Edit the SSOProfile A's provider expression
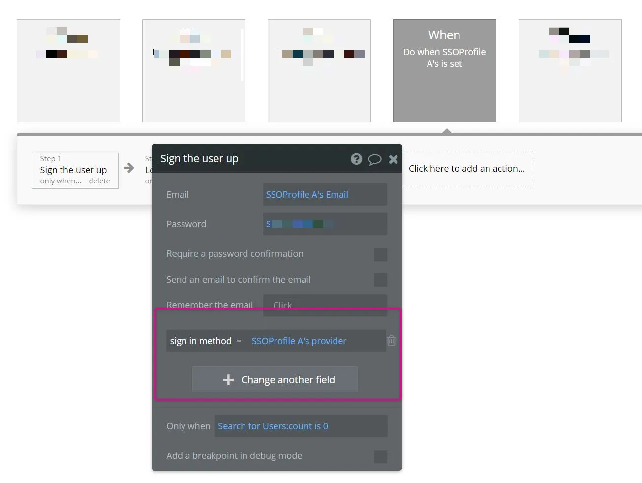This screenshot has height=483, width=642. (x=299, y=341)
